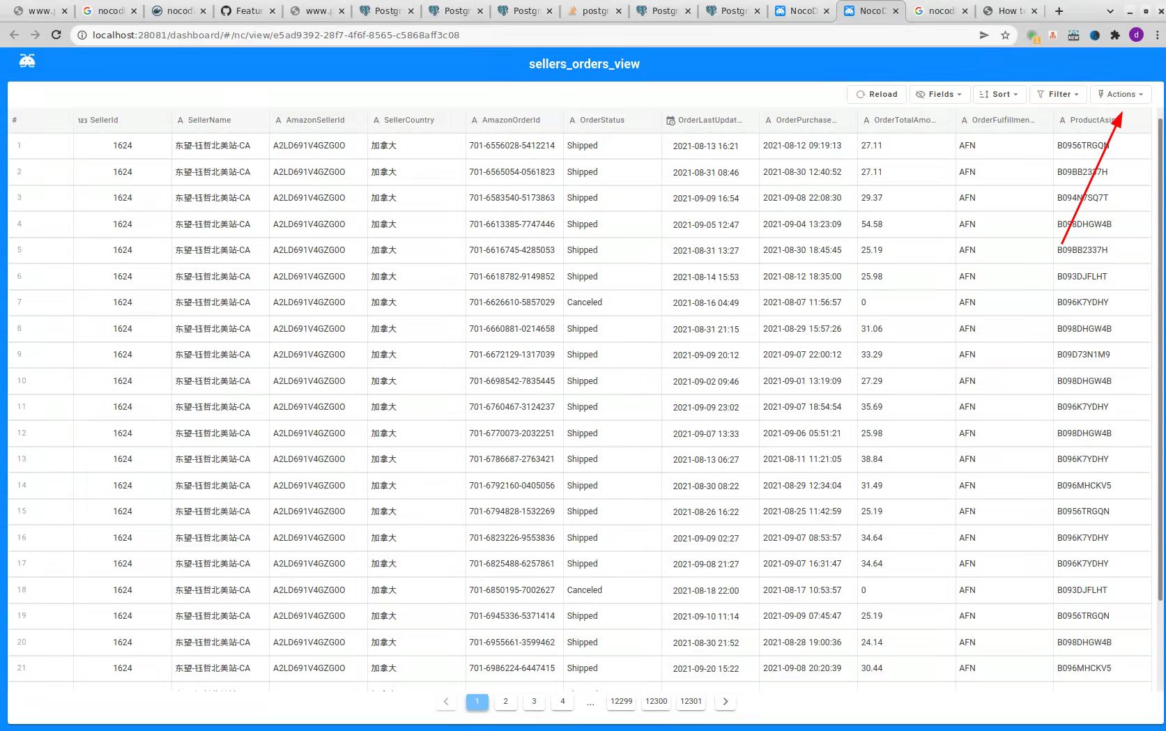This screenshot has height=731, width=1166.
Task: Click the bookmark star icon in address bar
Action: (1004, 35)
